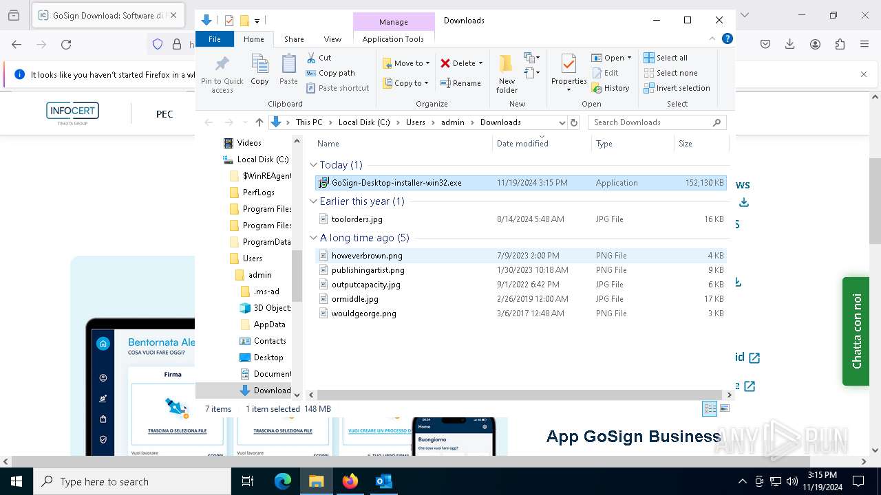
Task: Open Copy to dropdown
Action: coord(405,83)
